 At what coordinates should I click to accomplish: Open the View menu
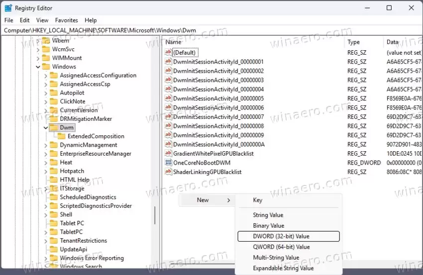click(42, 20)
